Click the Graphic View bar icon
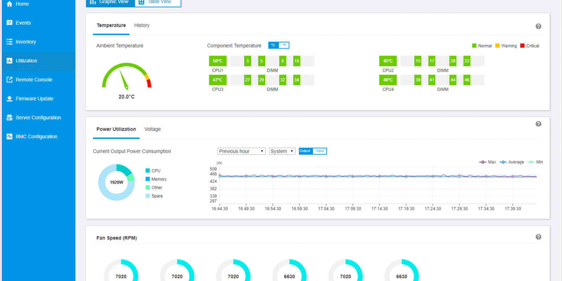562x281 pixels. click(x=93, y=2)
